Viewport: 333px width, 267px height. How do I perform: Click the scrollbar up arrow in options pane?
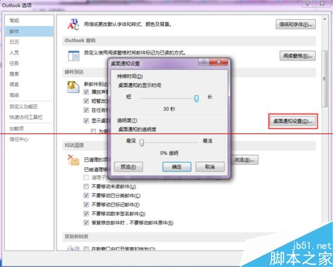(324, 19)
